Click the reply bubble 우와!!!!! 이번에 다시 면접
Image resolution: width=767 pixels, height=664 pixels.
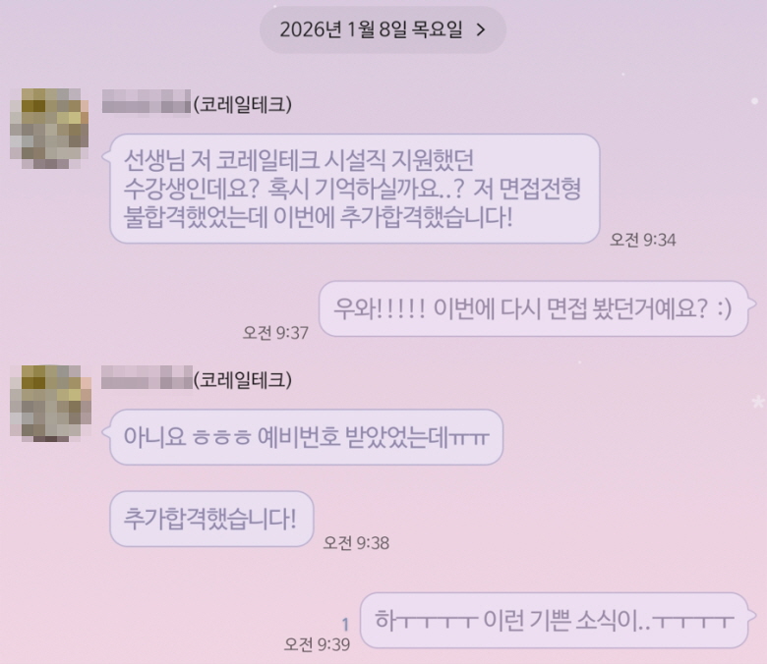tap(534, 308)
